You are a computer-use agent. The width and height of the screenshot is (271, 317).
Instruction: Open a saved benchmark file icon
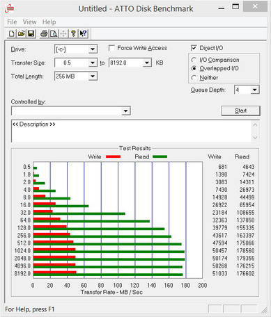tap(21, 34)
